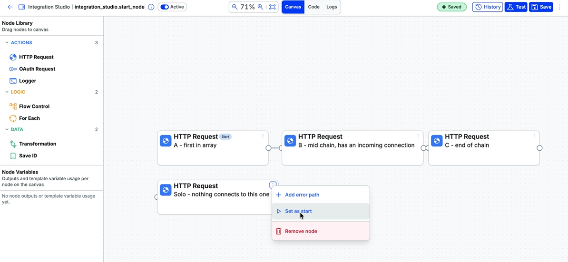Run the Test button

pyautogui.click(x=516, y=7)
